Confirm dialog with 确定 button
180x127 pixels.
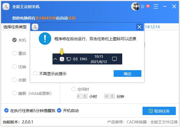(x=127, y=73)
